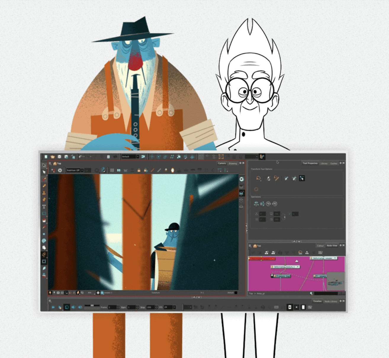
Task: Click the Anya_gr breadcrumb under the node view
Action: tap(261, 293)
